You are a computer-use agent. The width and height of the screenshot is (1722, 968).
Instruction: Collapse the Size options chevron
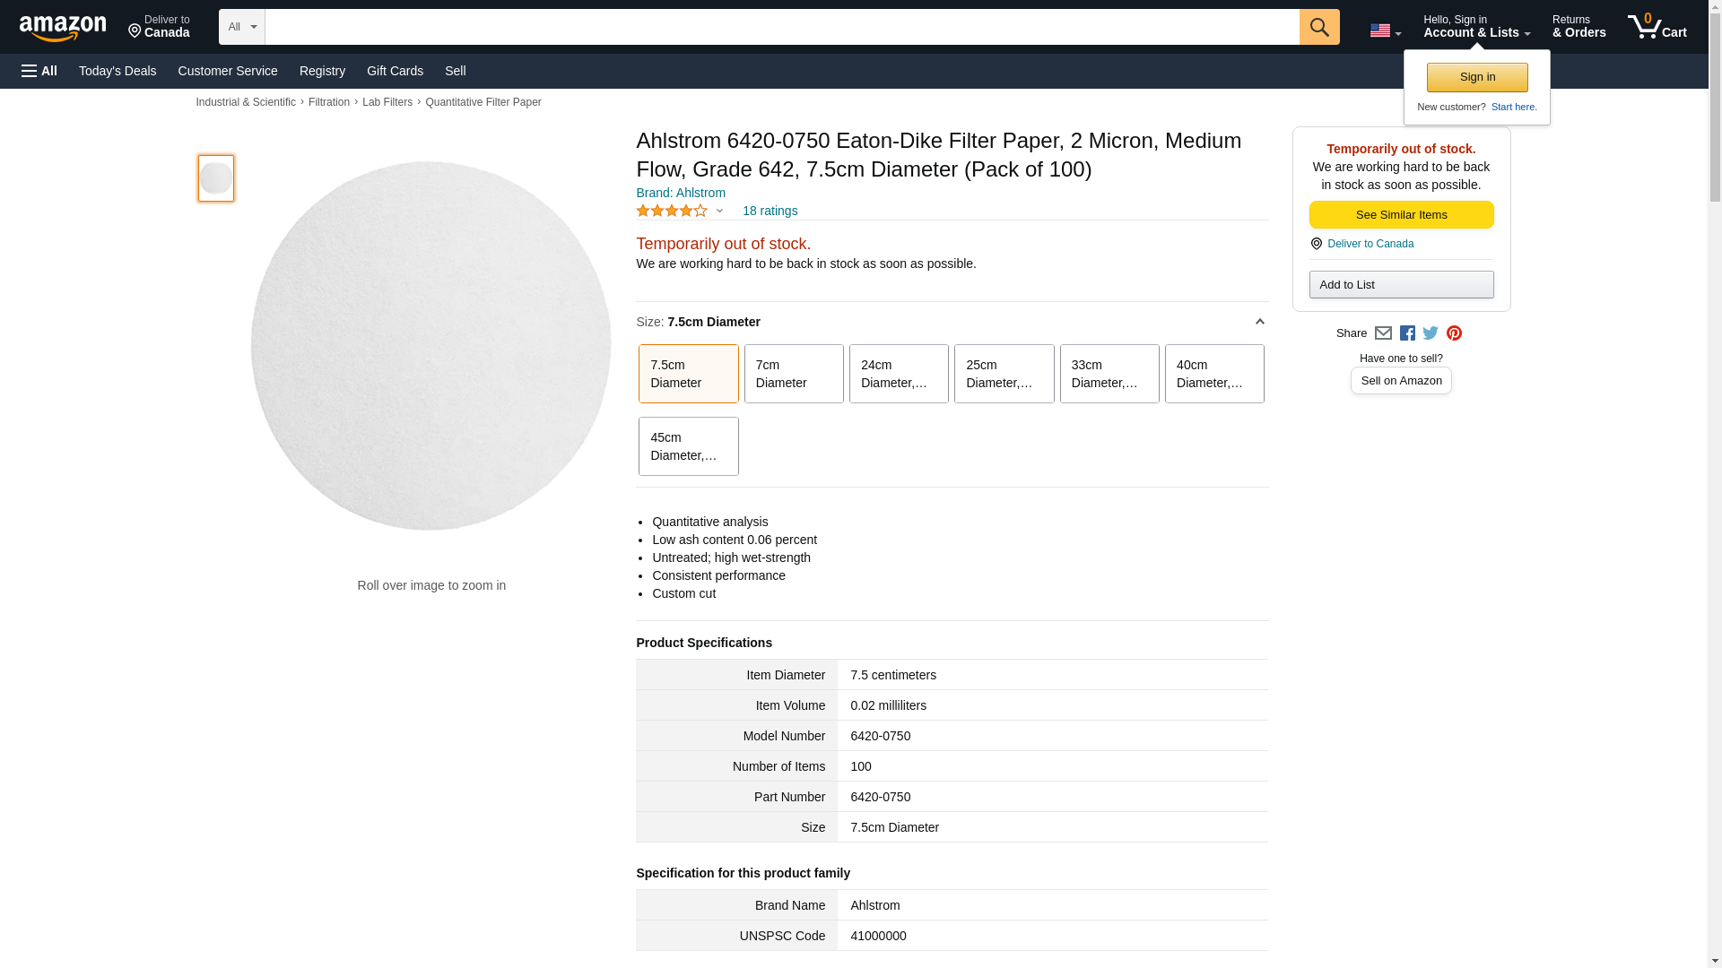[x=1259, y=322]
